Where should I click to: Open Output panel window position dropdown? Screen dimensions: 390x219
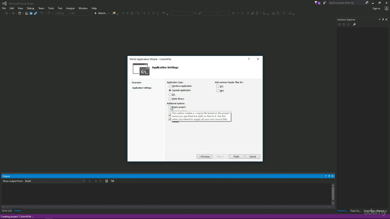click(325, 176)
